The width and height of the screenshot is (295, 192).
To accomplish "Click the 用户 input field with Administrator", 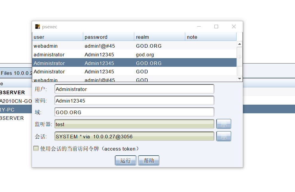I will tap(134, 89).
